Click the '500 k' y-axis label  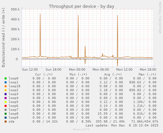15,9
